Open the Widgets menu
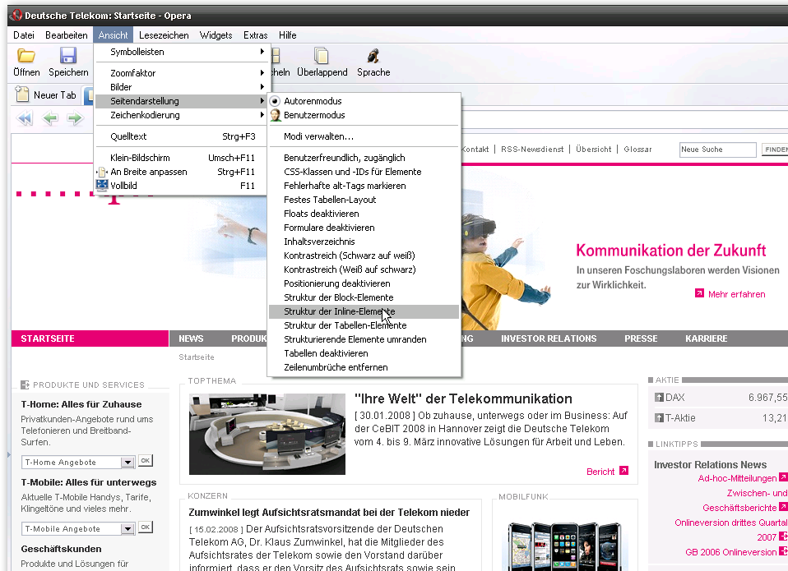Image resolution: width=788 pixels, height=571 pixels. [216, 35]
